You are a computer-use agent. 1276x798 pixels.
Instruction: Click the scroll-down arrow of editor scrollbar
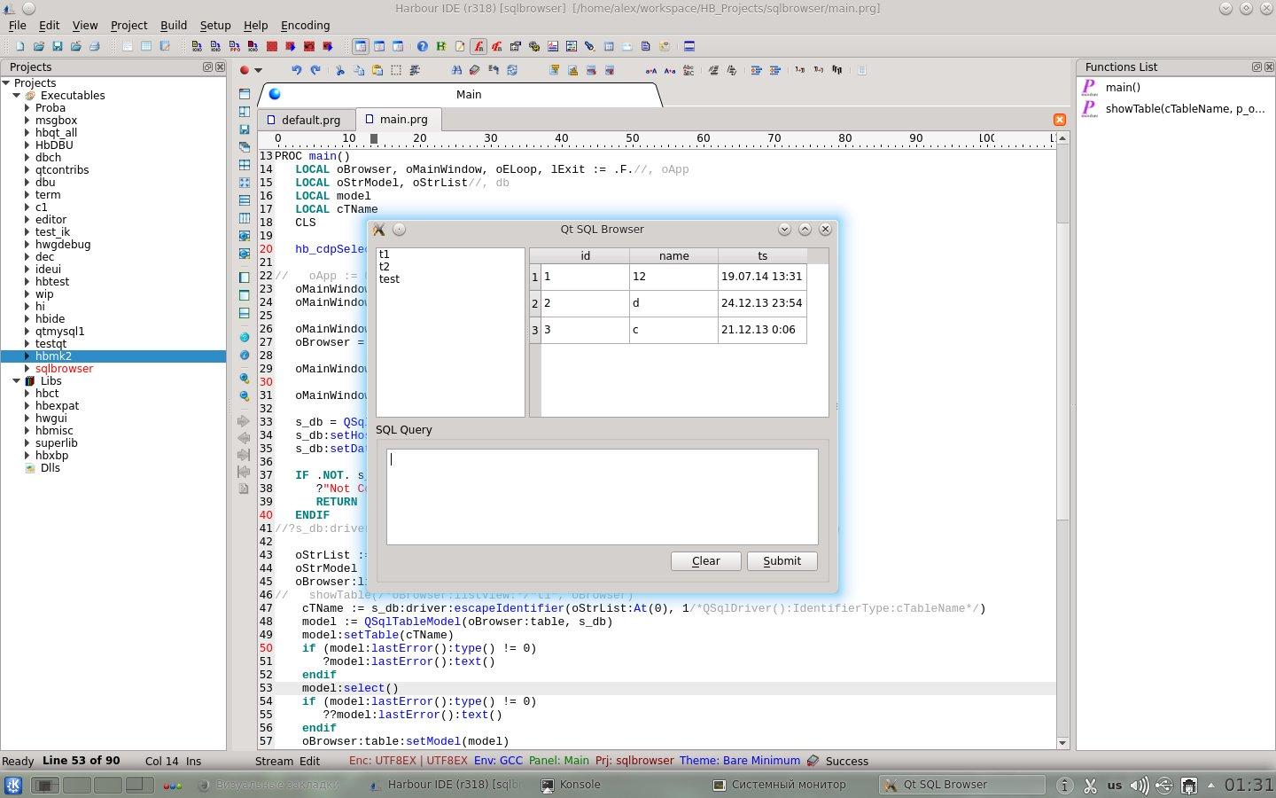coord(1062,743)
